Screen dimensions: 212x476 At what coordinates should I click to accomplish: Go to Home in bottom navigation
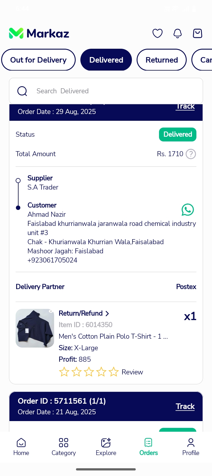point(21,447)
